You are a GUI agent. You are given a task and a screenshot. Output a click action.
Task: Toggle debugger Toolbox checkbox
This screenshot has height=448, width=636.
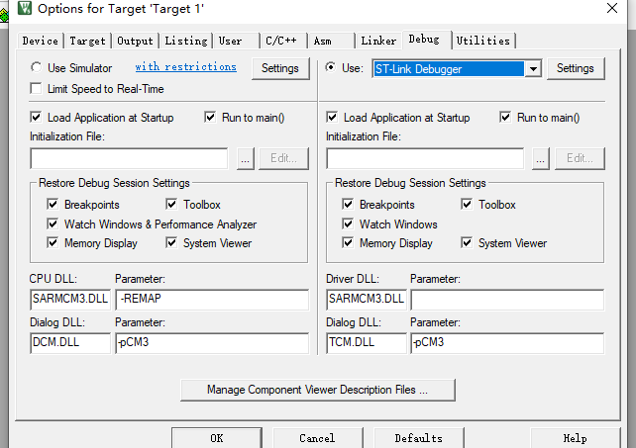(467, 204)
